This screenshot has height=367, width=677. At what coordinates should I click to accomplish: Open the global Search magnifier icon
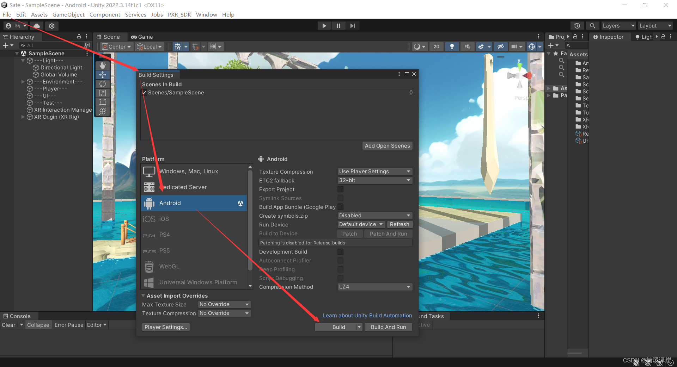coord(593,26)
